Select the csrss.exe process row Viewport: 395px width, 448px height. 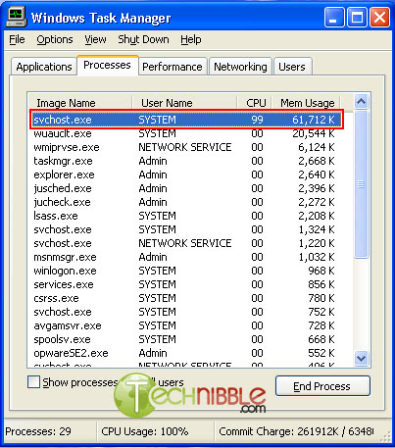186,298
